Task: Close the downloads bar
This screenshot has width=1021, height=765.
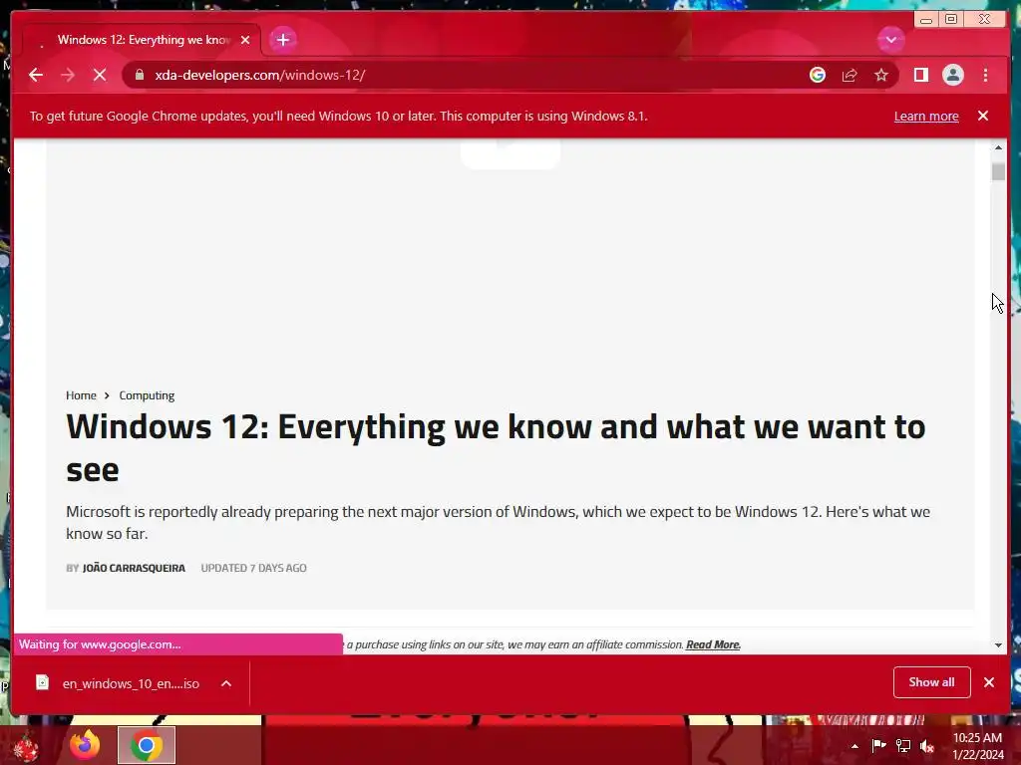Action: [989, 681]
